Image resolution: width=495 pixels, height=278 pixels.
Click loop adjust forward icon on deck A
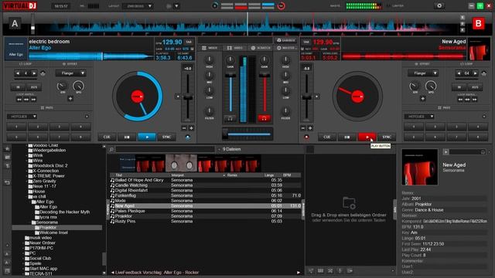[x=33, y=100]
